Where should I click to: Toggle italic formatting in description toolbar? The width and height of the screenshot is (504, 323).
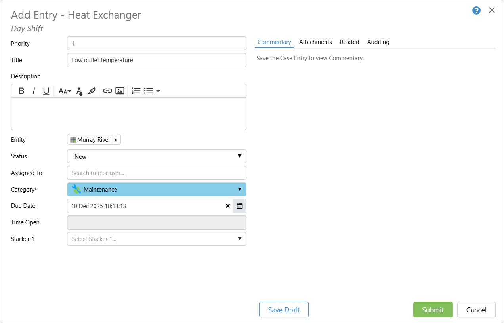pos(34,91)
